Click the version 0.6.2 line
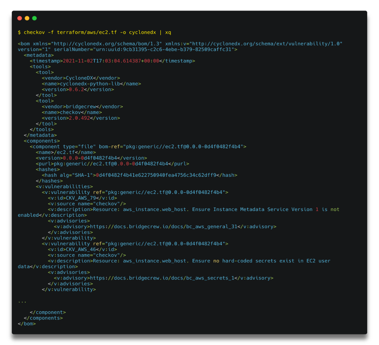379x345 pixels. pyautogui.click(x=78, y=89)
